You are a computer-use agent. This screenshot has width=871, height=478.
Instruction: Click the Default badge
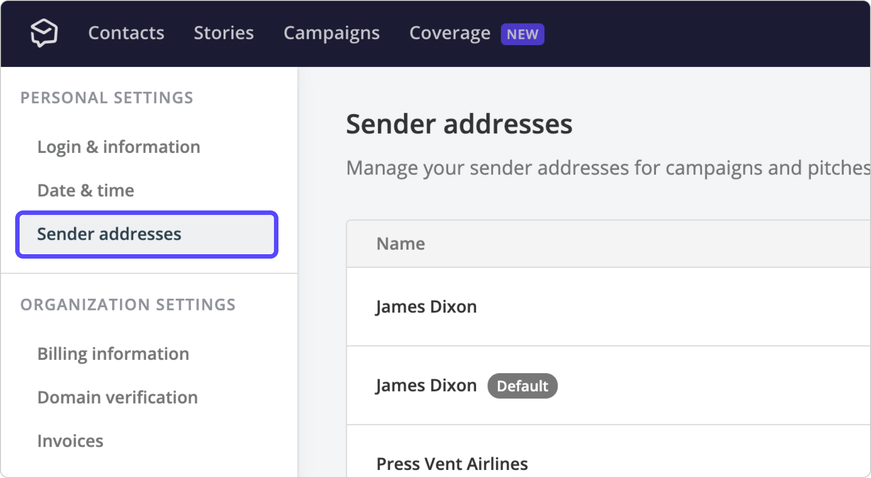click(x=523, y=386)
